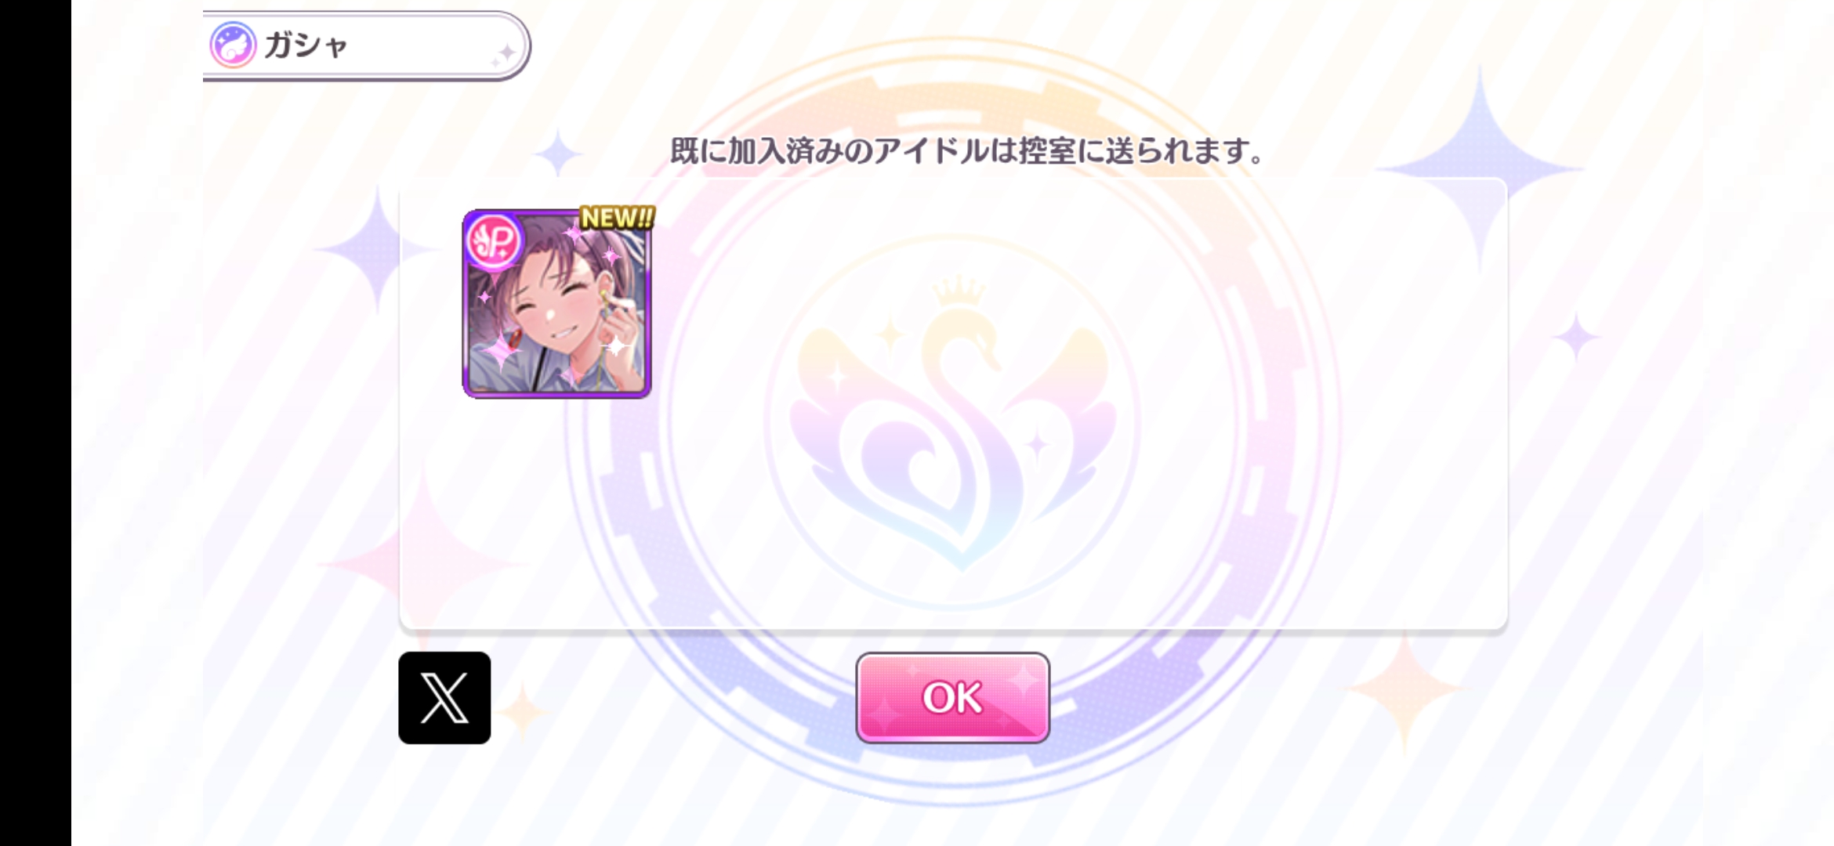
Task: Click the small purple sparkle at right edge
Action: click(1576, 337)
